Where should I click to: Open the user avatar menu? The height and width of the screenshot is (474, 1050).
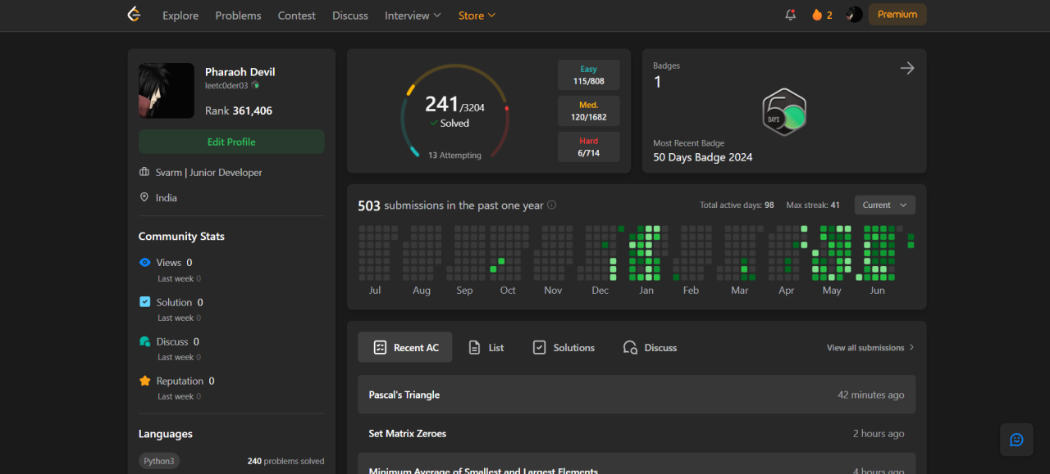point(855,15)
